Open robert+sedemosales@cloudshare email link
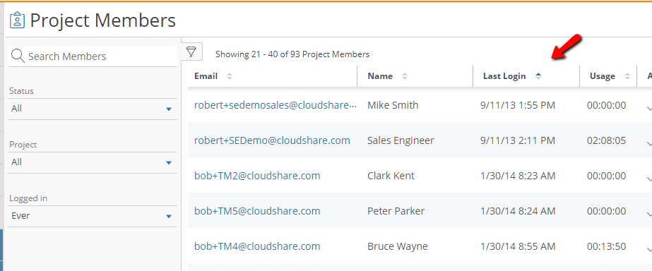Viewport: 652px width, 271px height. coord(275,105)
